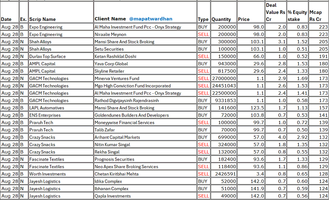Select the price 103.8 cell
The height and width of the screenshot is (200, 329).
click(251, 115)
